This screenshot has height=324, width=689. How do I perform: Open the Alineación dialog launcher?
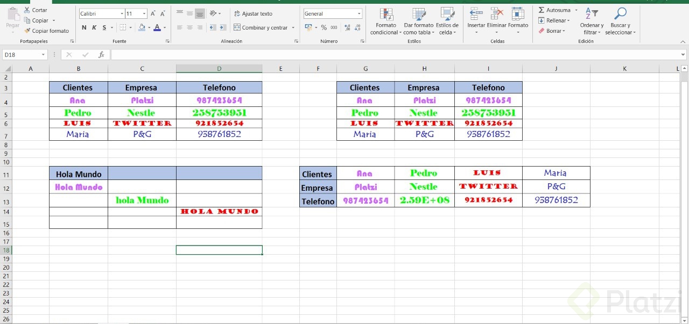click(x=297, y=41)
